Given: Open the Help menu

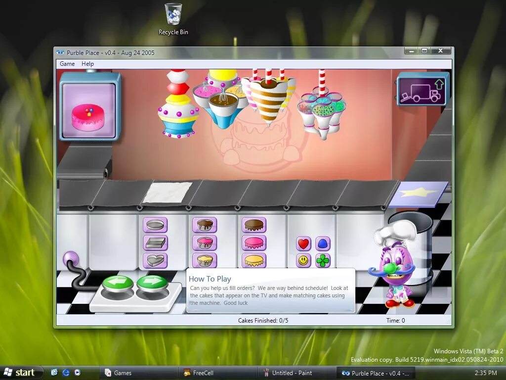Looking at the screenshot, I should (x=87, y=63).
